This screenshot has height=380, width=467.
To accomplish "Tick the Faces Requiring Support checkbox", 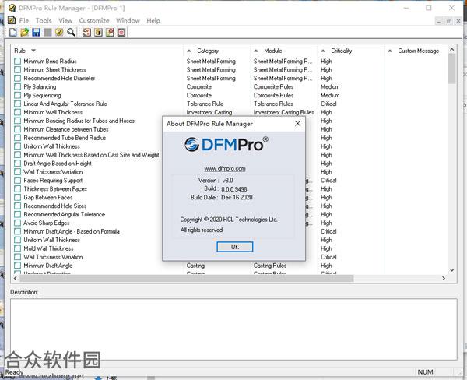I will tap(18, 181).
